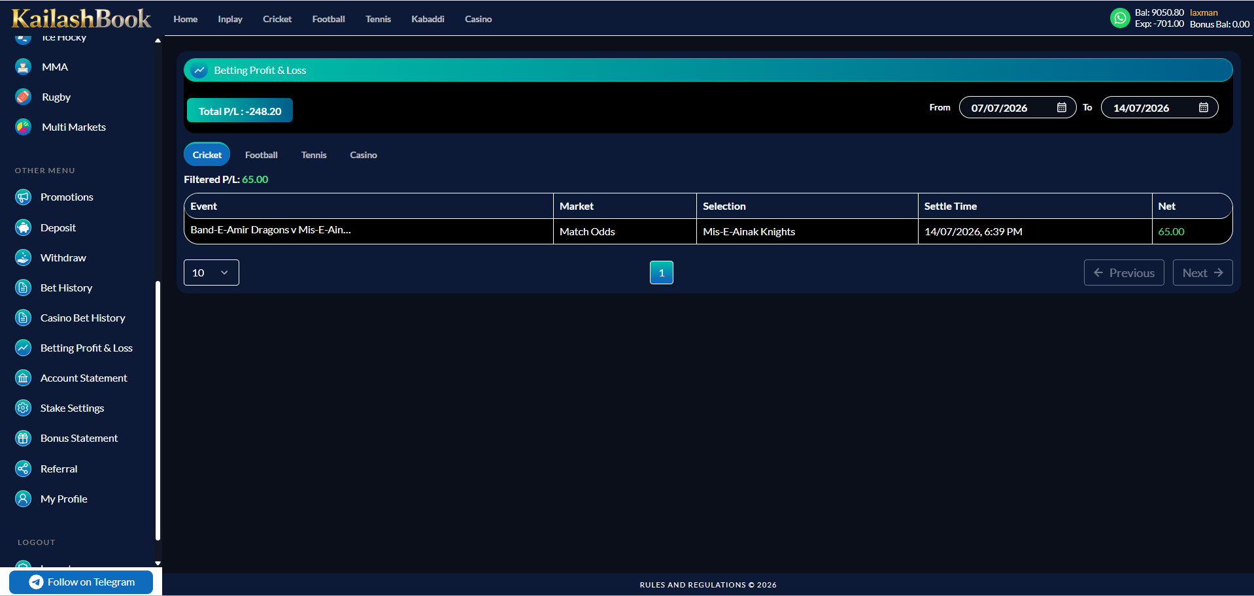Go to Home in top navigation

coord(186,19)
